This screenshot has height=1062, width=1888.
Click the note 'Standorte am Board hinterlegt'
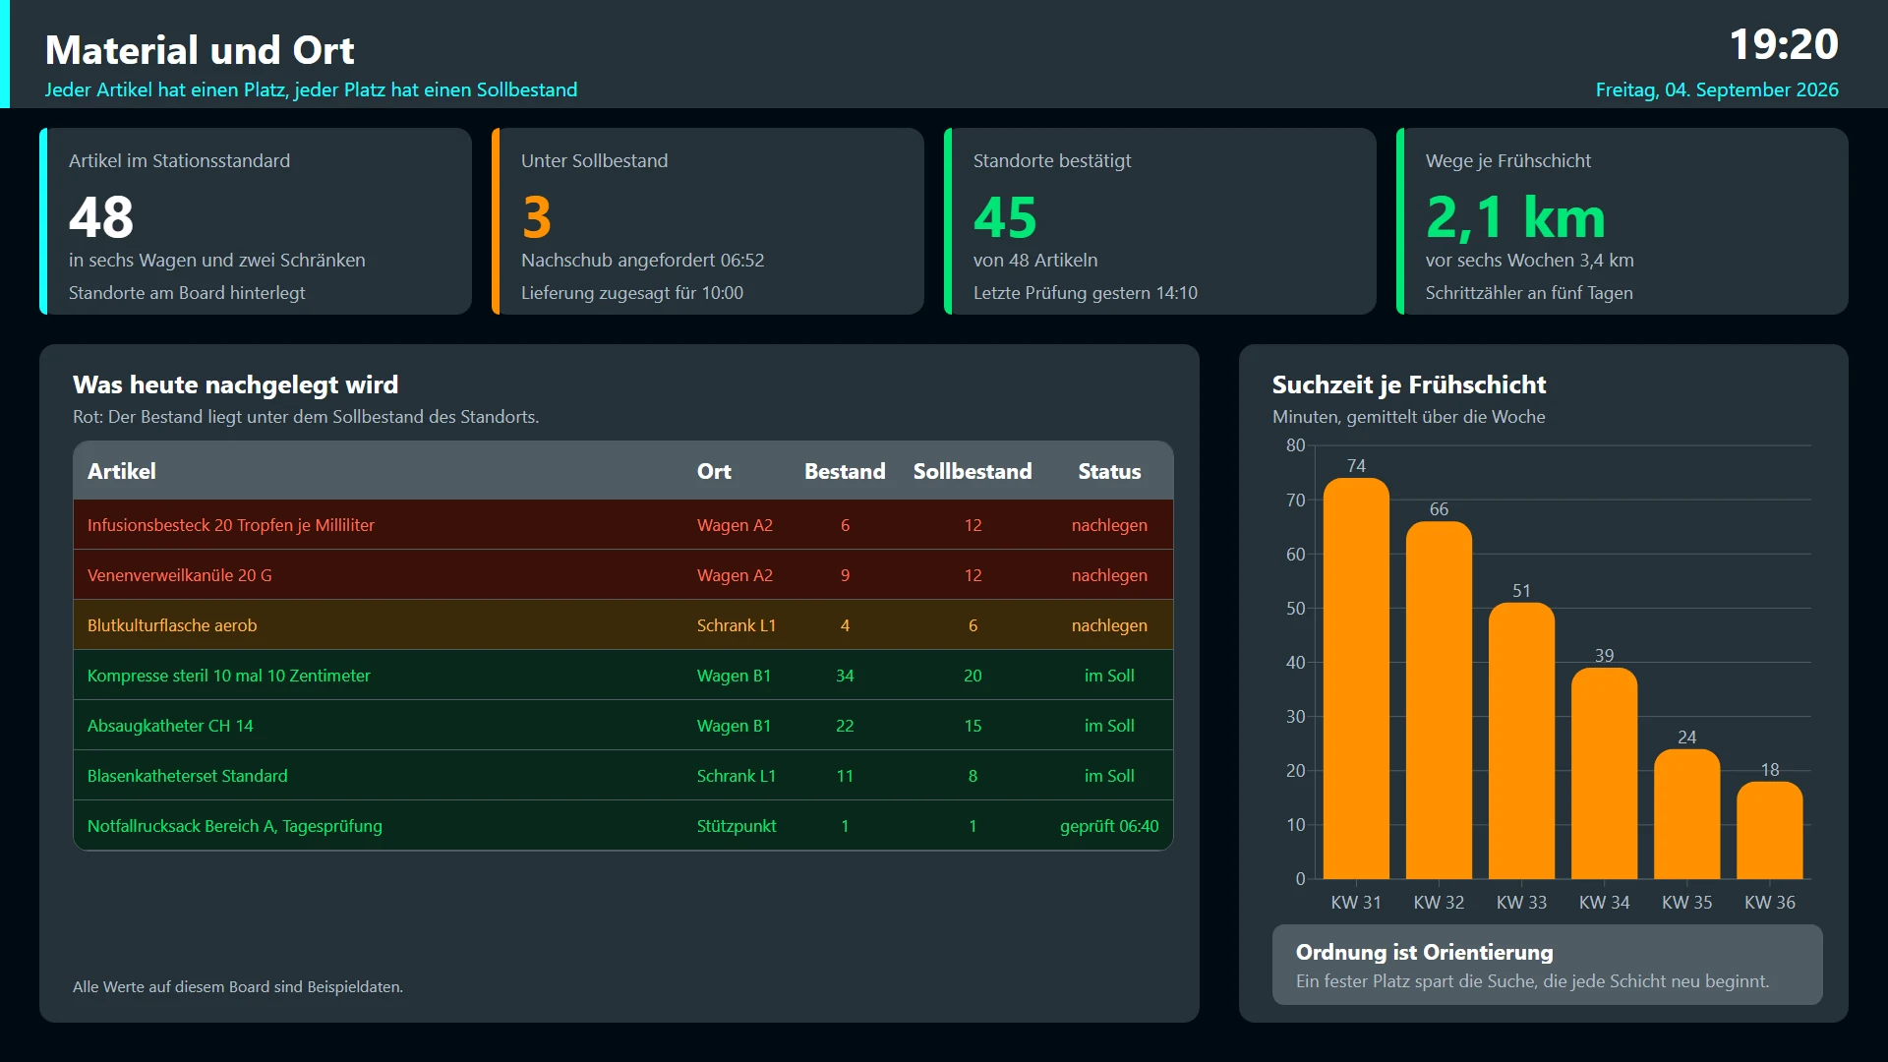[187, 292]
